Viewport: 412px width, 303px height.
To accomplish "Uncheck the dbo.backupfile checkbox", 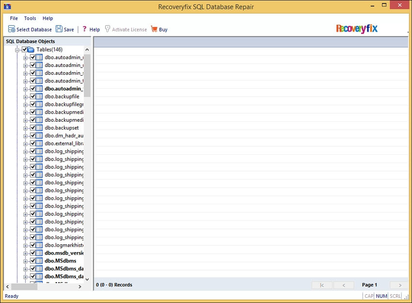I will [x=33, y=96].
